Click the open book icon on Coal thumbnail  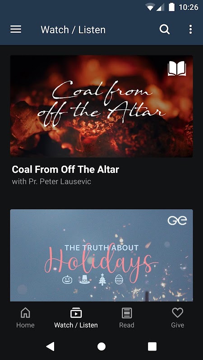tap(177, 68)
